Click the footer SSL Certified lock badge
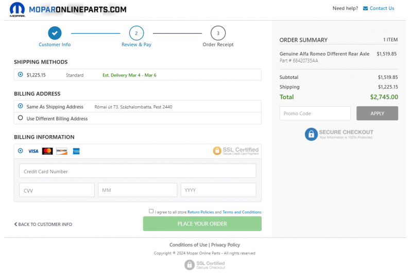This screenshot has height=276, width=412. 204,265
